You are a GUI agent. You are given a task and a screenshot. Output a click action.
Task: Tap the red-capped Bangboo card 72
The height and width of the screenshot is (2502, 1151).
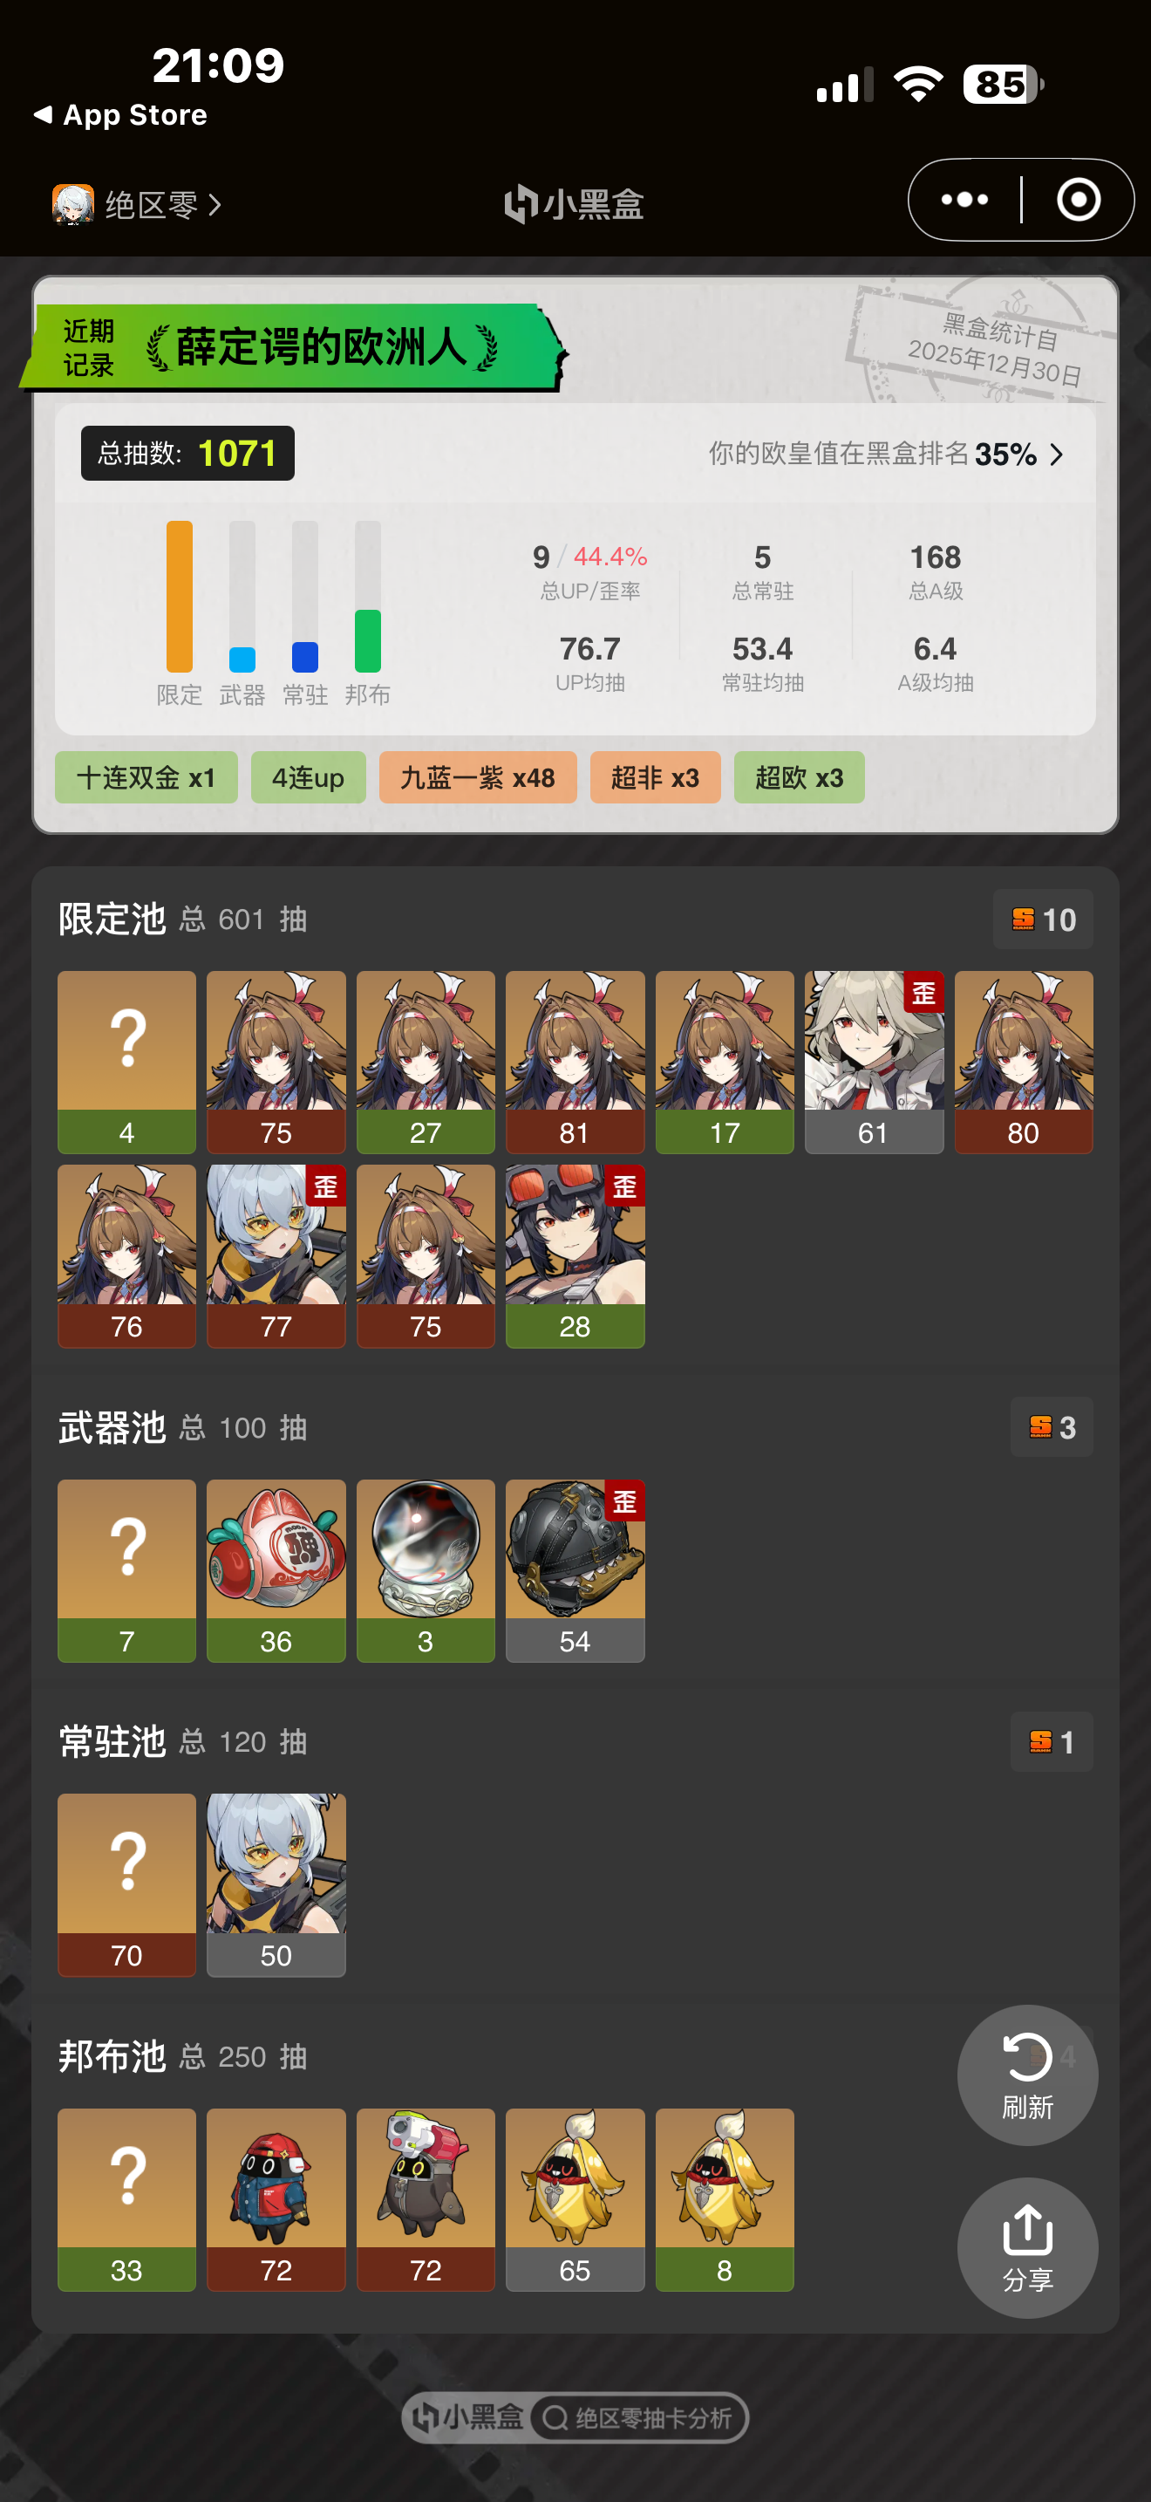[276, 2200]
